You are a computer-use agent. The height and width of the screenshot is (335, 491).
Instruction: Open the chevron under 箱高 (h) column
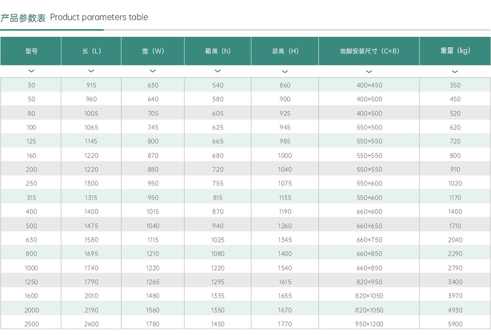pos(218,71)
